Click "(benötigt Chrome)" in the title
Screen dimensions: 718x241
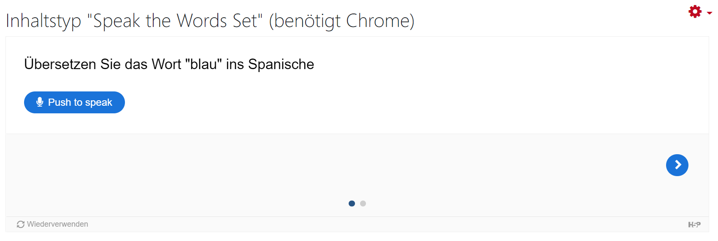(x=341, y=21)
